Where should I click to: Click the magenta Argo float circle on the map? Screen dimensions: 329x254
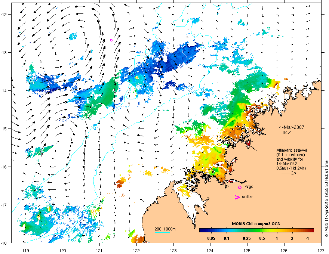coord(111,40)
